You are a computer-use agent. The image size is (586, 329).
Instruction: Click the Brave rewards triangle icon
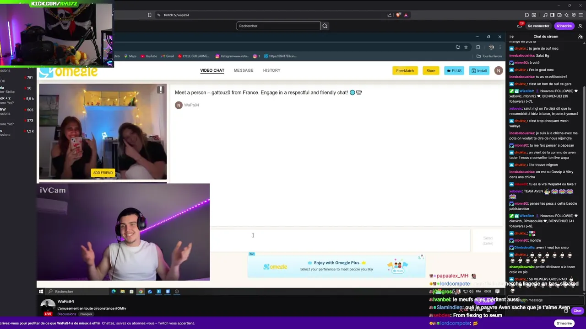(406, 15)
